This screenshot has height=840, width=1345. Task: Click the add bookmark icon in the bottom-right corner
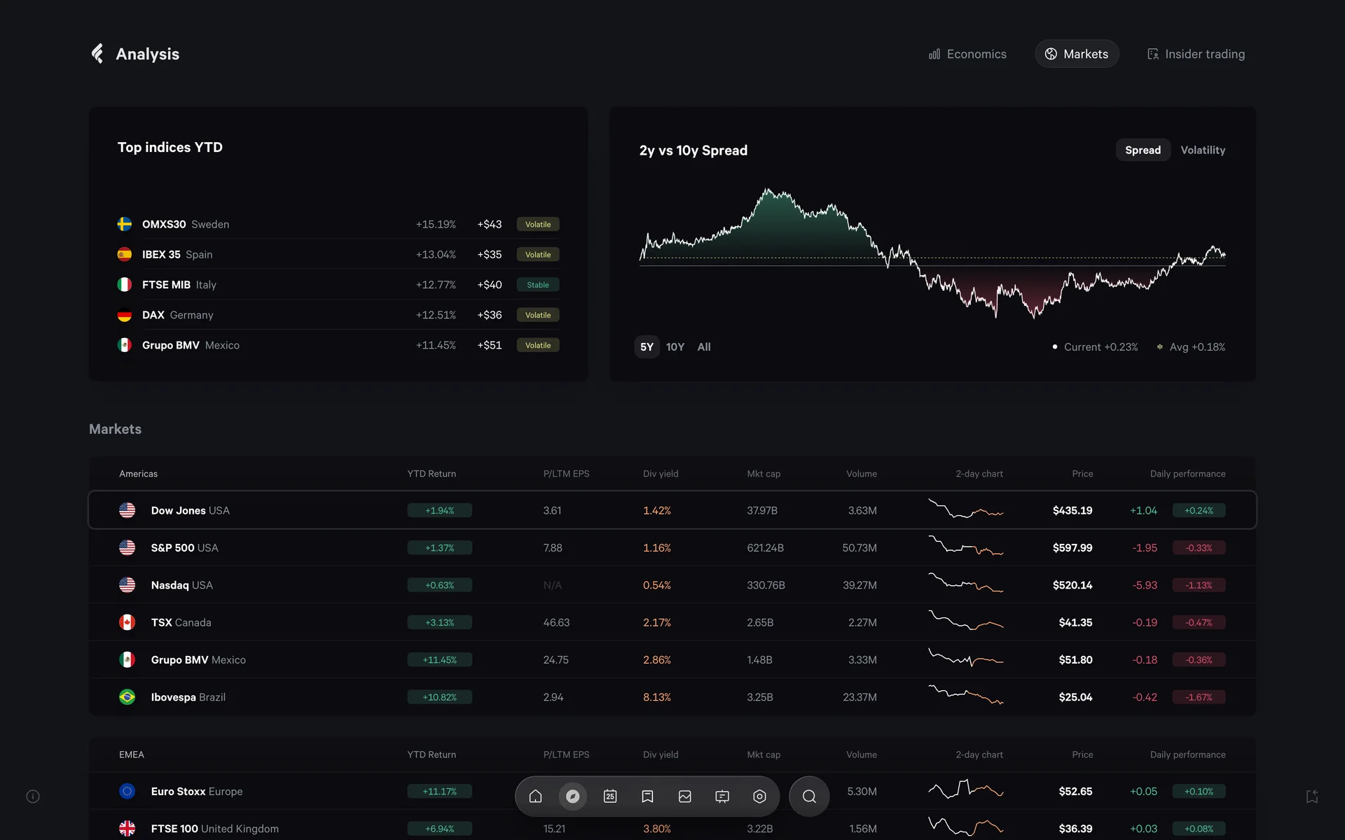pyautogui.click(x=1312, y=797)
